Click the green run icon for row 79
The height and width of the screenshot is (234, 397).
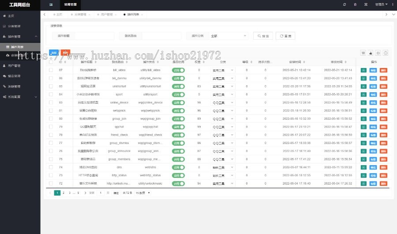[363, 127]
